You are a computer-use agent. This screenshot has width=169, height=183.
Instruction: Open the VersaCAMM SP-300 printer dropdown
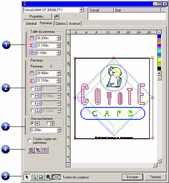point(82,10)
